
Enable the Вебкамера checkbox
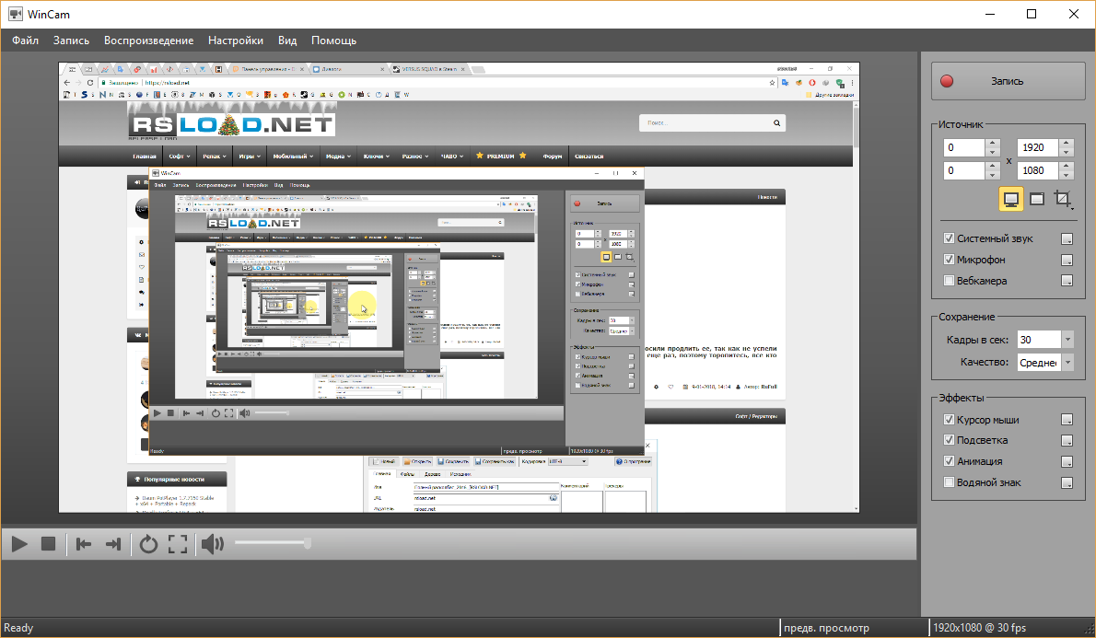[x=949, y=280]
